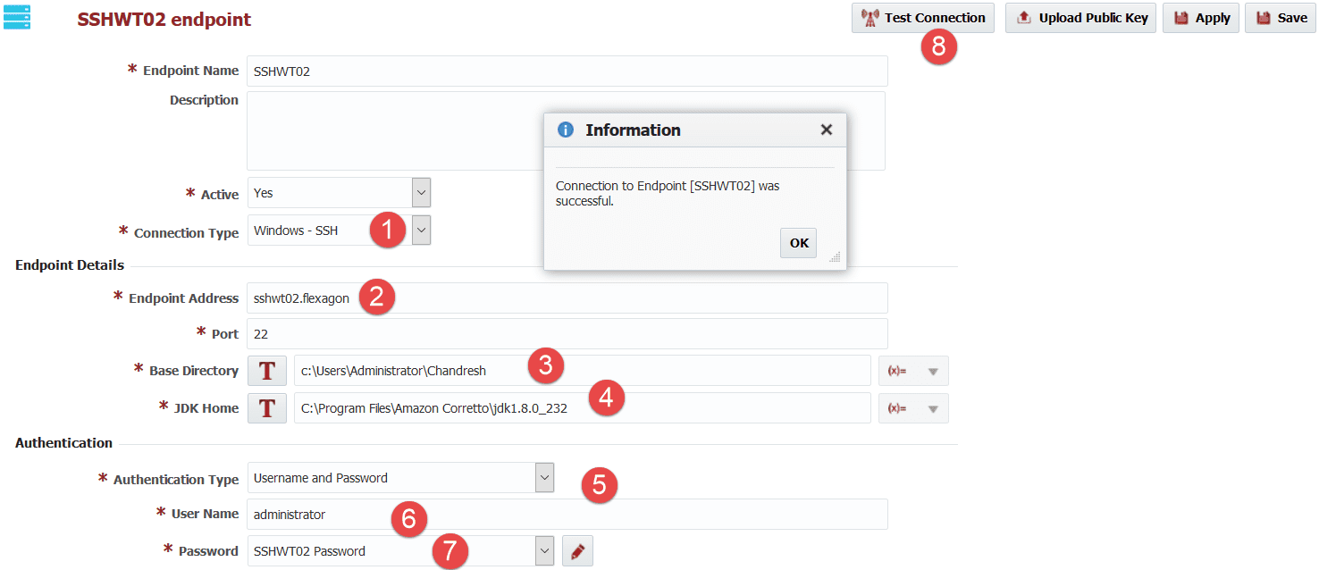Click Upload Public Key button
Image resolution: width=1319 pixels, height=570 pixels.
click(1081, 18)
